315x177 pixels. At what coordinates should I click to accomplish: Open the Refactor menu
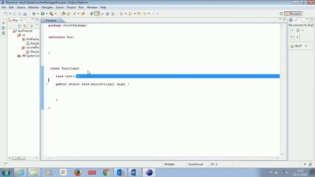[x=33, y=7]
